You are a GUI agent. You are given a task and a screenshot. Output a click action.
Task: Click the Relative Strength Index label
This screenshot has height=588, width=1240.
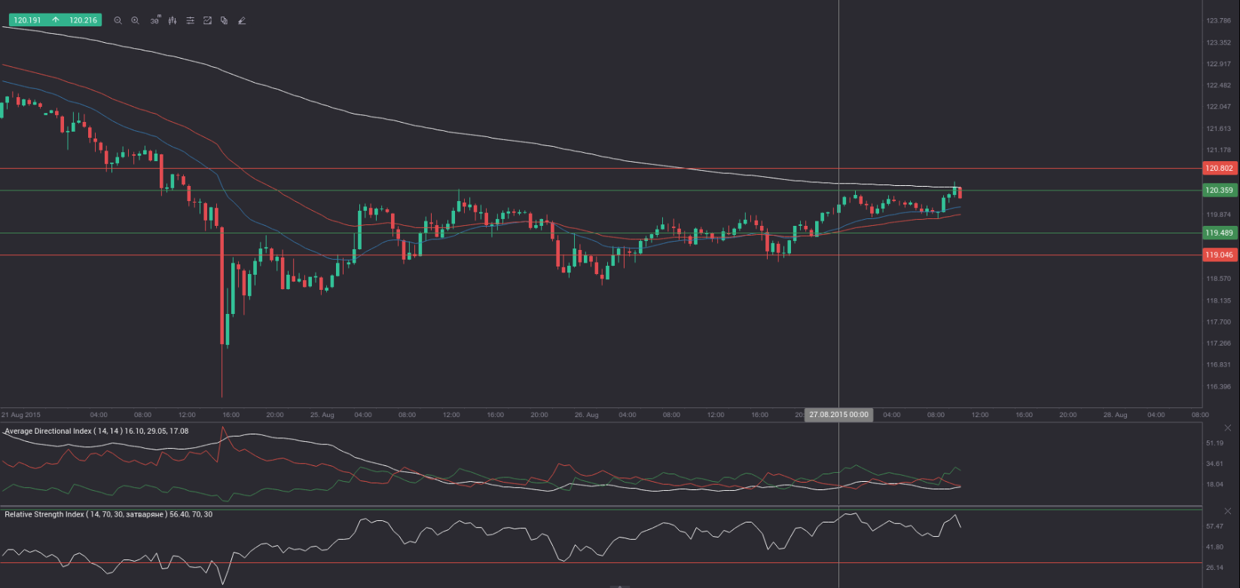(x=108, y=514)
